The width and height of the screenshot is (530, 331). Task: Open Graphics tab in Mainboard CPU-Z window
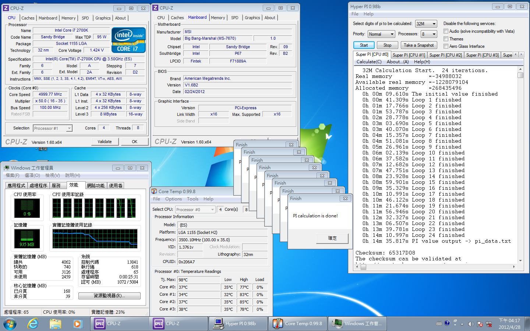[252, 18]
